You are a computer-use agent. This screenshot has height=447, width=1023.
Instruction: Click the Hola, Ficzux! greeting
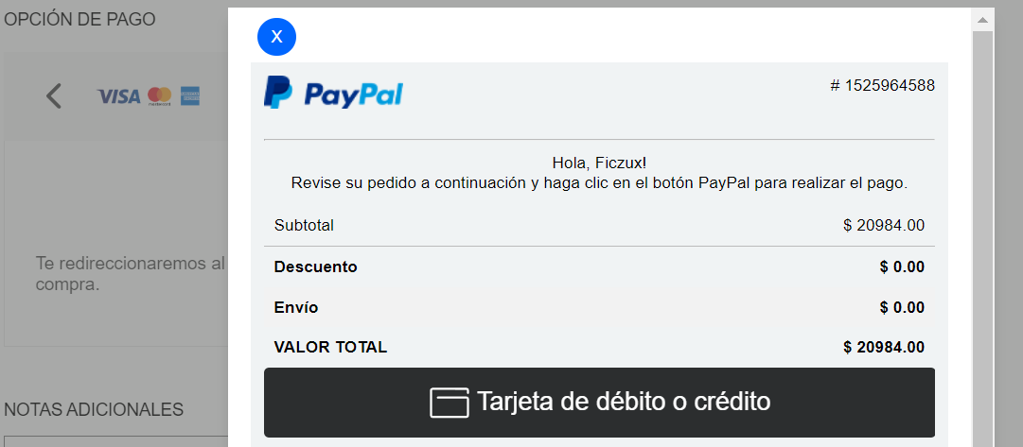click(x=599, y=163)
